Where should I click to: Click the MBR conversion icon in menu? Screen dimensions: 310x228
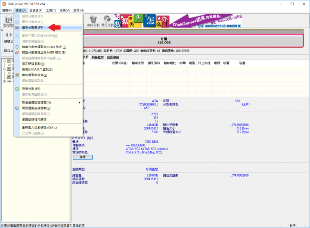tap(17, 53)
